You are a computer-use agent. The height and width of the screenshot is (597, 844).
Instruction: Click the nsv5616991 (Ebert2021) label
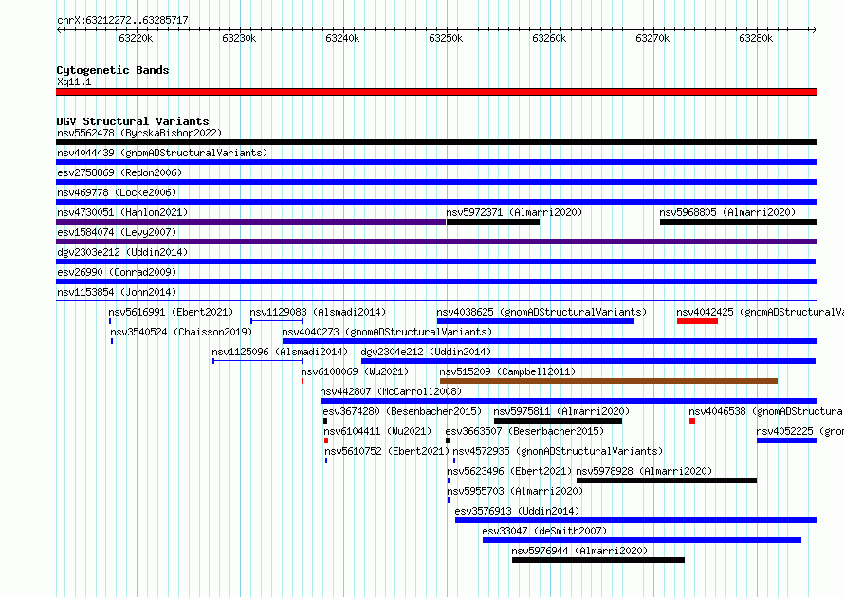(x=171, y=312)
